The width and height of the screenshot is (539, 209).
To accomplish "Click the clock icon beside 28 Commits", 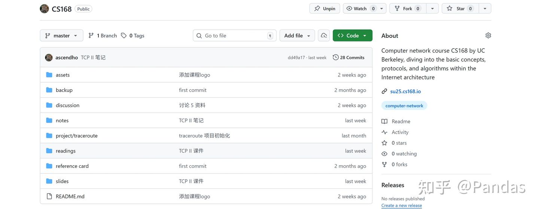I will 336,58.
